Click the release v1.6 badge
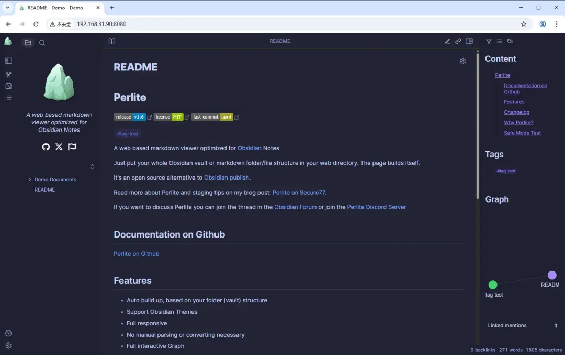Viewport: 565px width, 355px height. pyautogui.click(x=130, y=117)
